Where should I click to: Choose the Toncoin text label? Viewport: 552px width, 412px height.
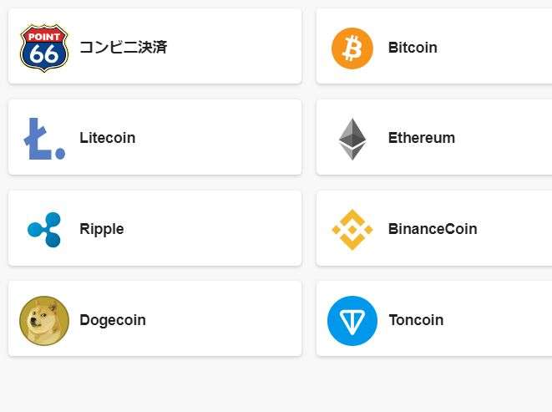click(x=416, y=320)
